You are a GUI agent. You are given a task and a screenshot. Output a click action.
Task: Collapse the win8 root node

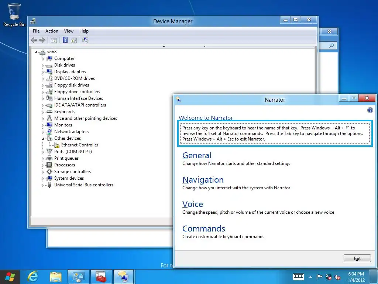(36, 52)
